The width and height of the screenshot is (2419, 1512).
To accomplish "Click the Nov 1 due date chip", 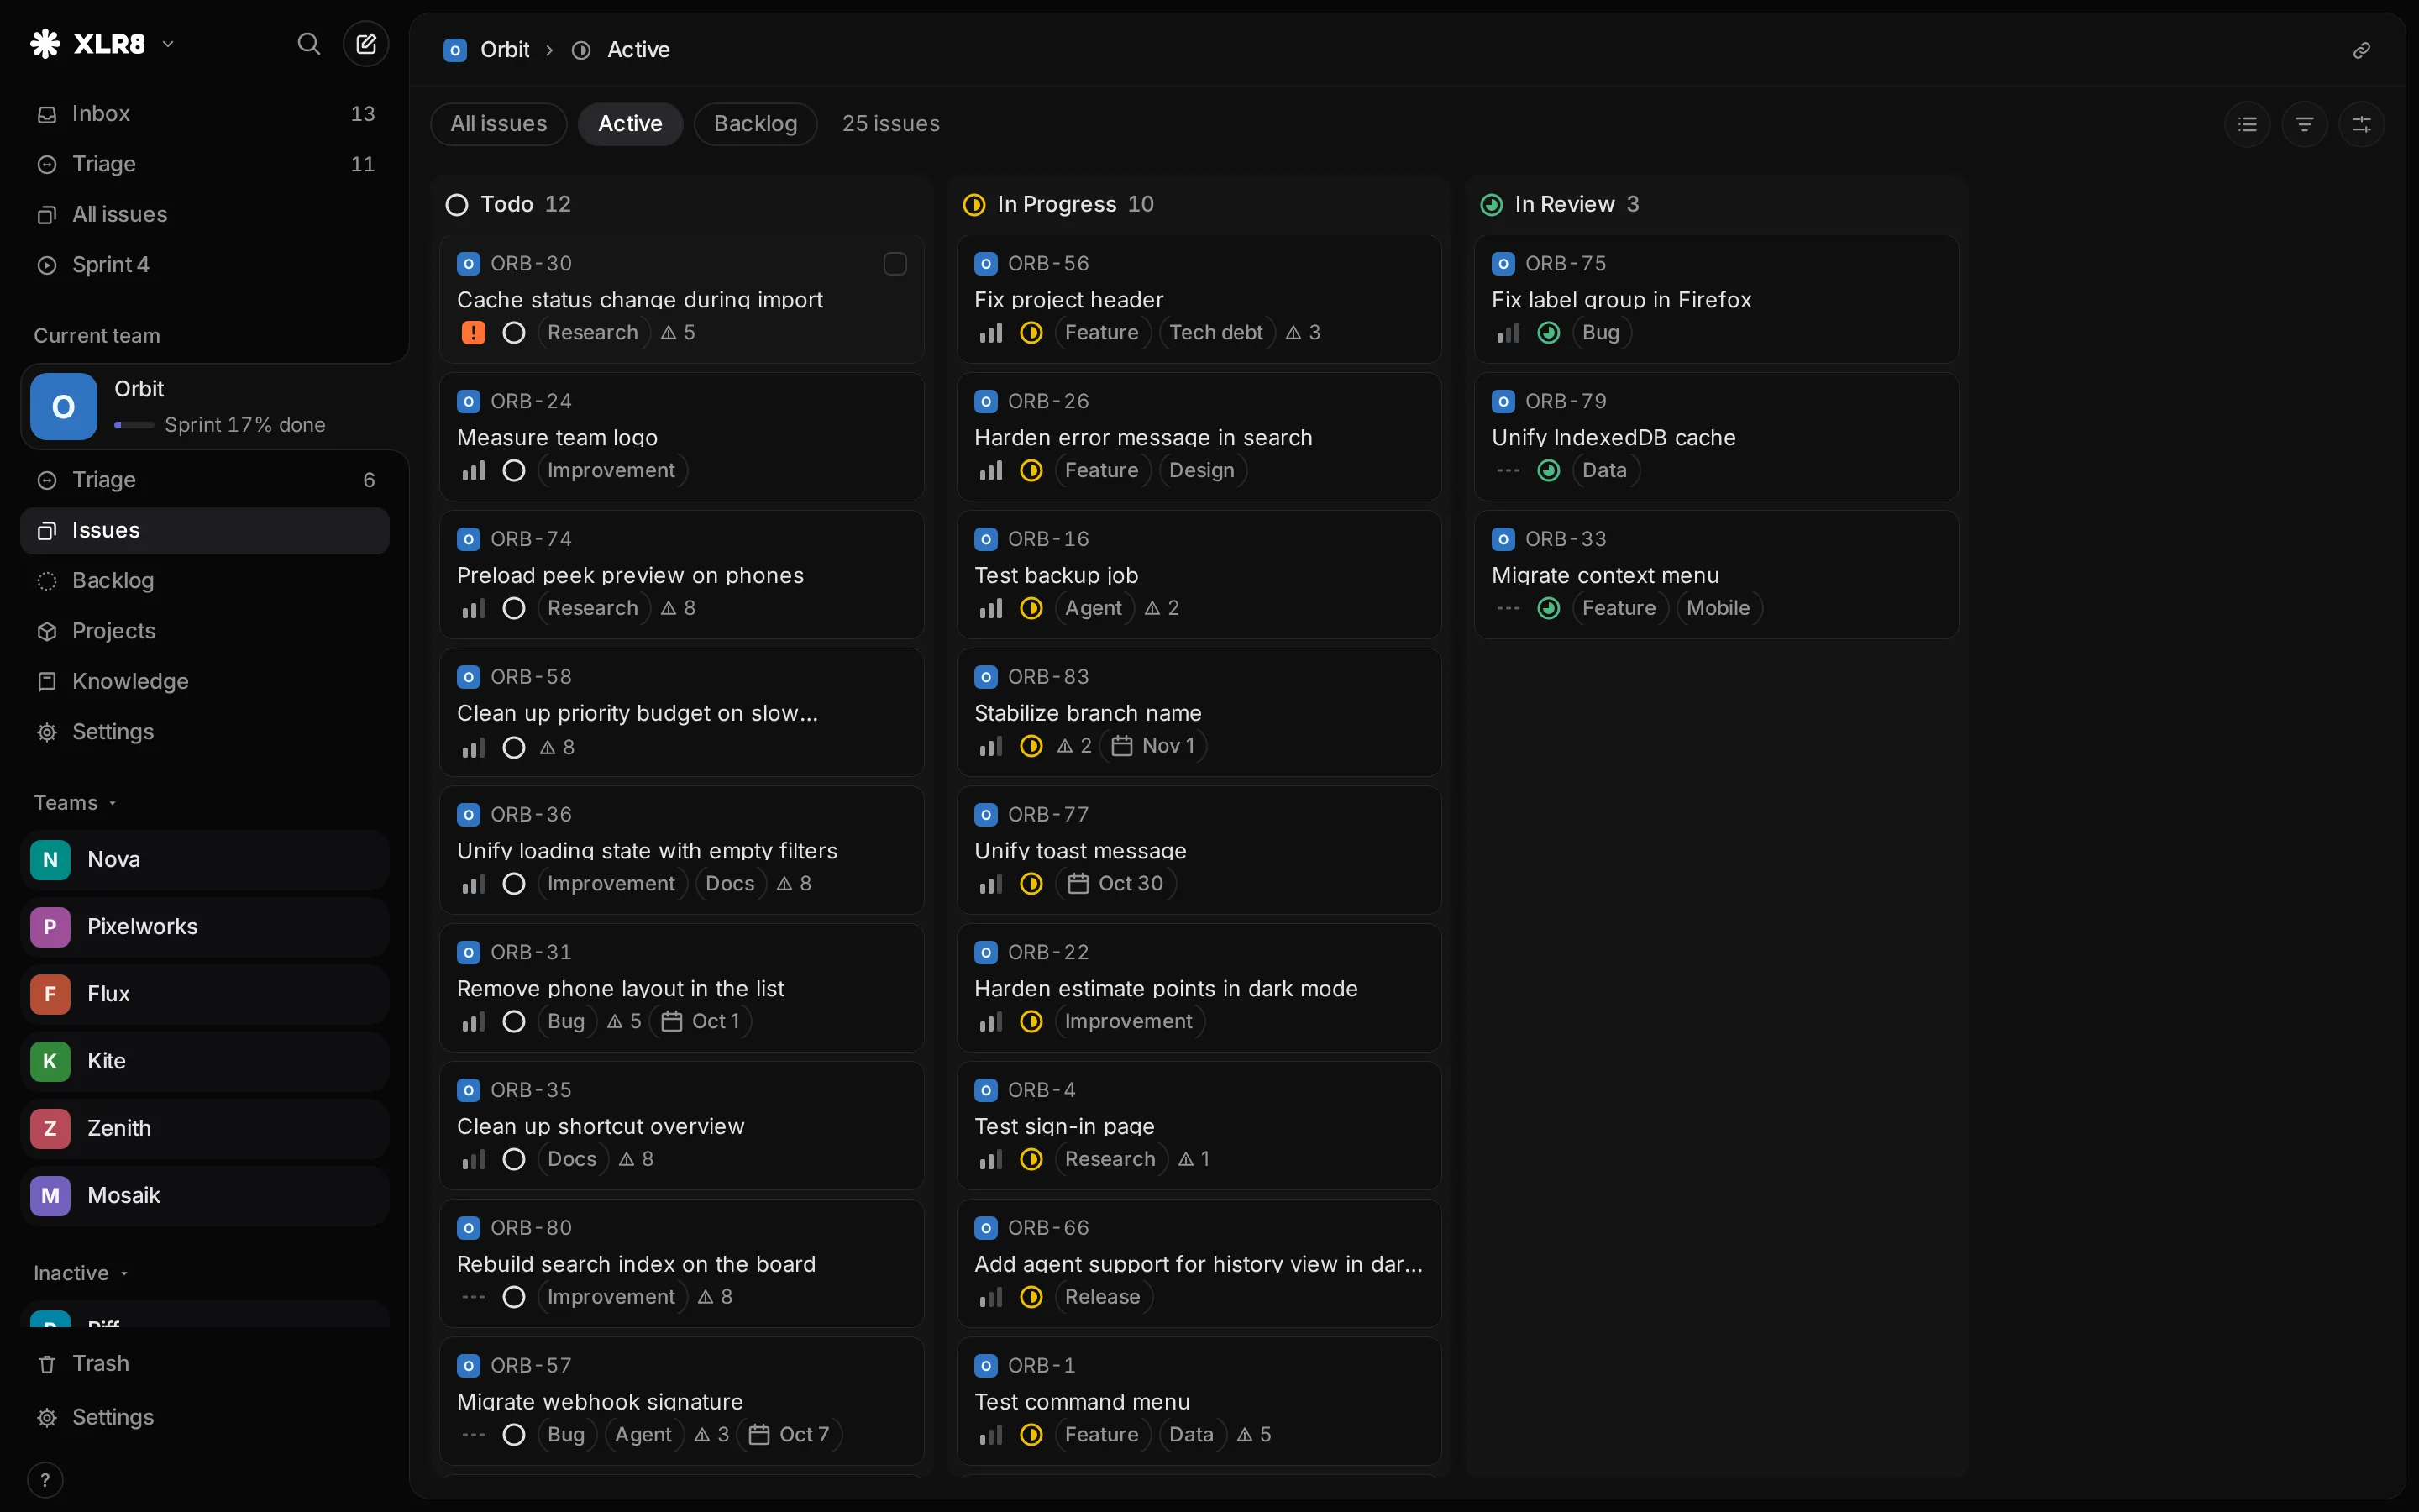I will pyautogui.click(x=1152, y=746).
